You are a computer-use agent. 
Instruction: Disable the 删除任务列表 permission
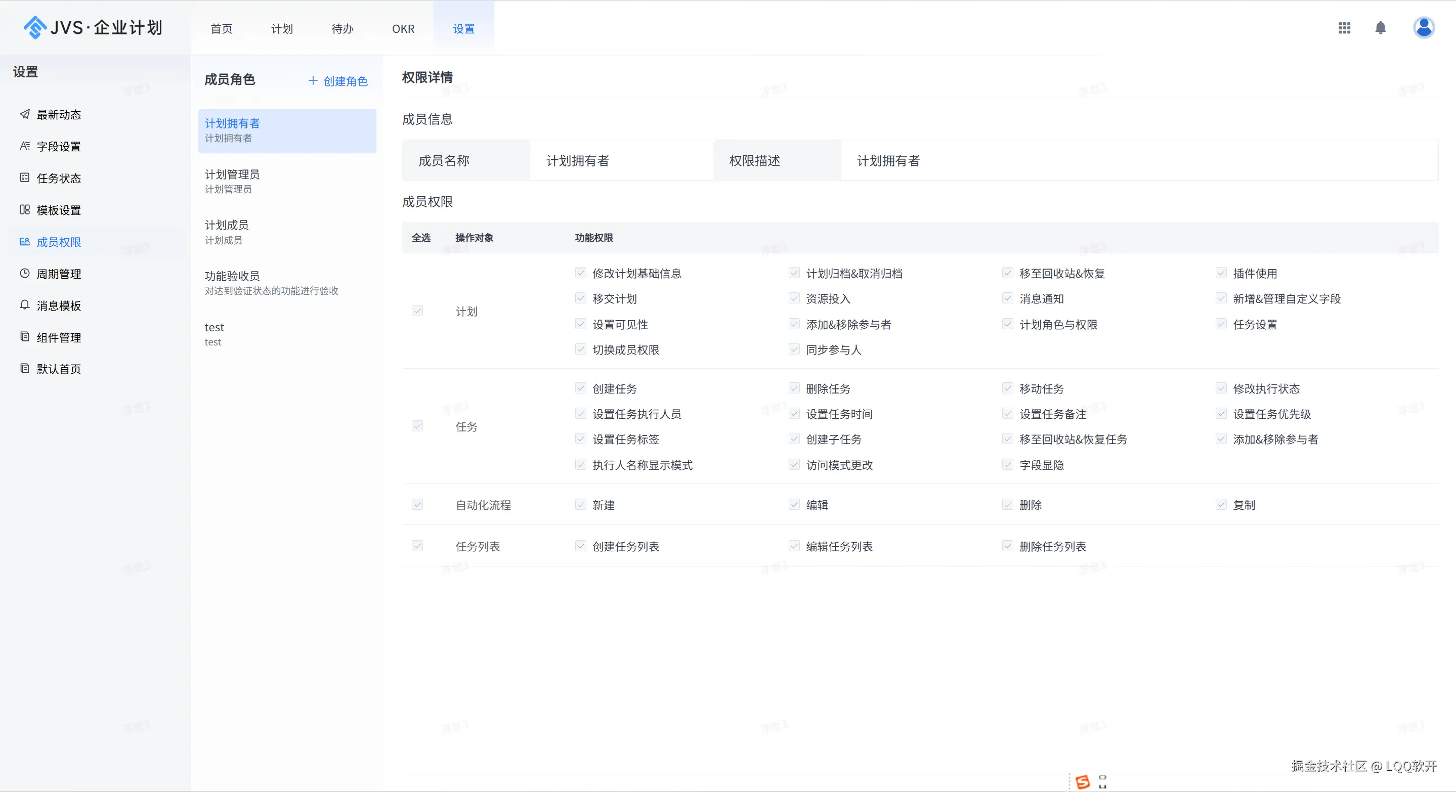[x=1007, y=546]
